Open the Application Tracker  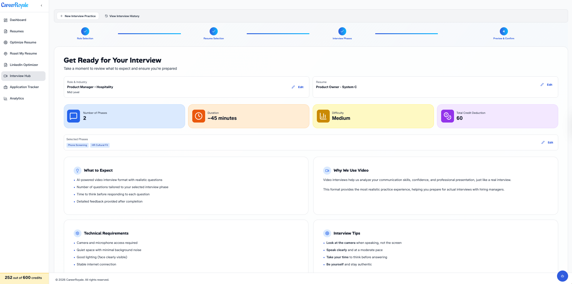point(24,87)
